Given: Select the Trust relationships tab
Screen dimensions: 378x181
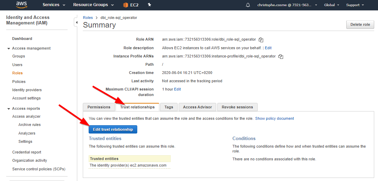Looking at the screenshot, I should (137, 107).
